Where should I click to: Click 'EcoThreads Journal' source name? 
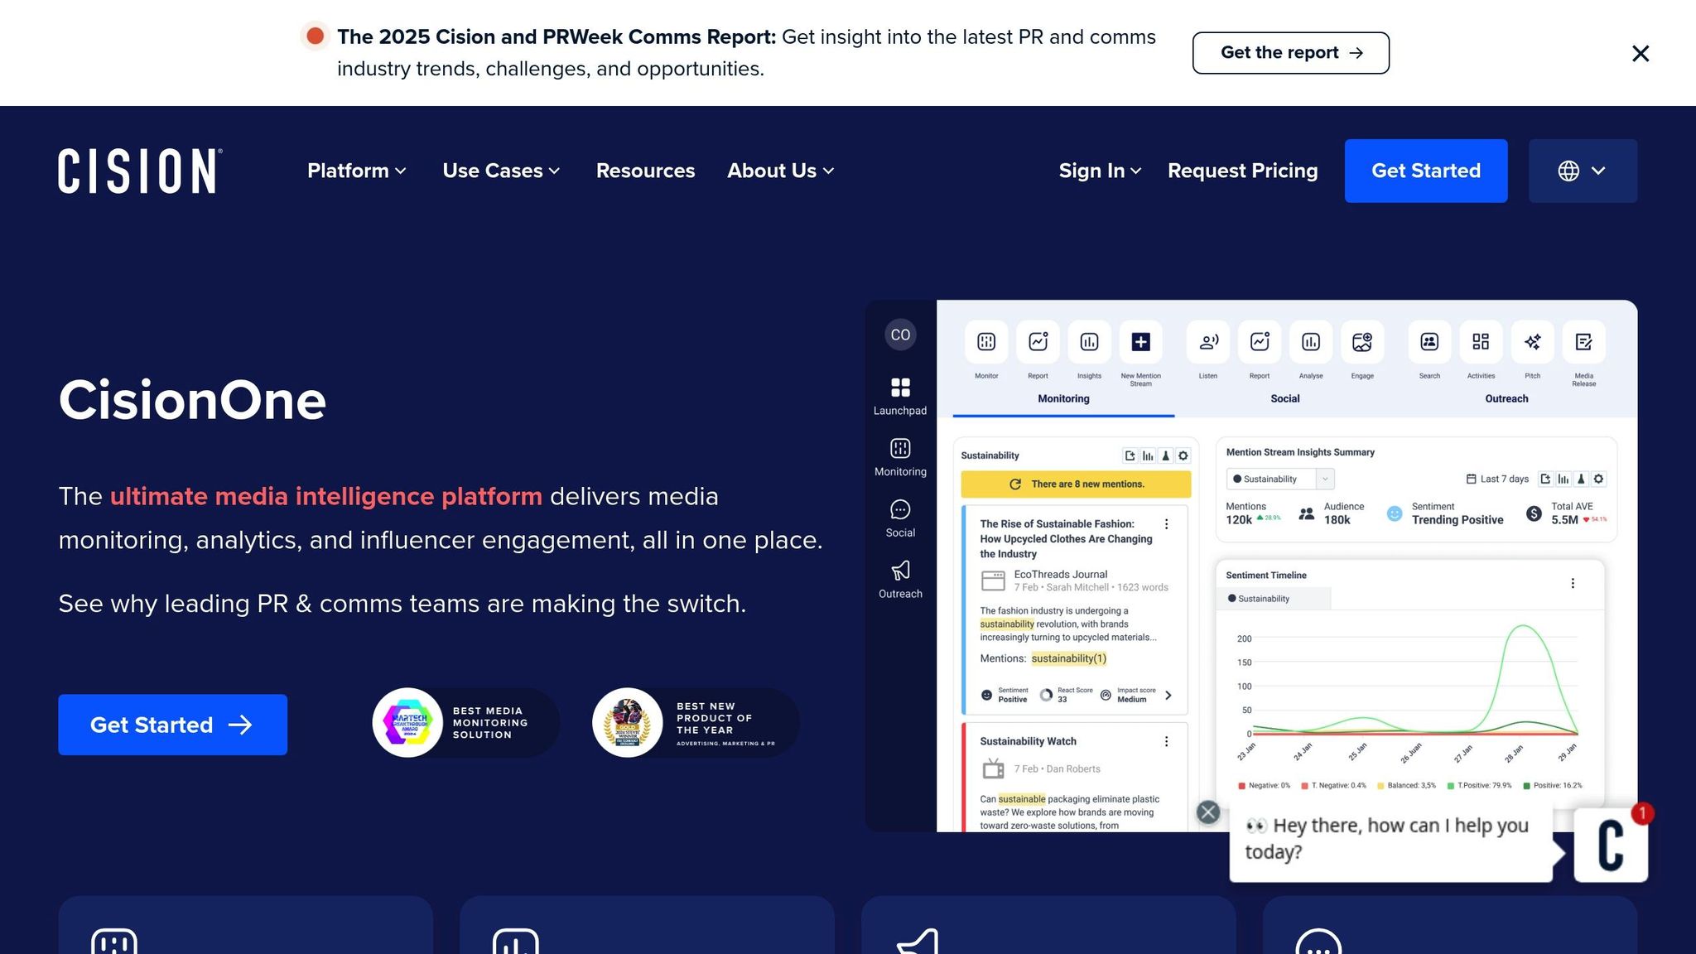[1060, 574]
